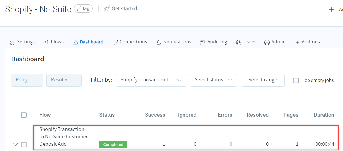Click the Duration column header
Viewport: 343px width, 151px height.
pyautogui.click(x=324, y=115)
